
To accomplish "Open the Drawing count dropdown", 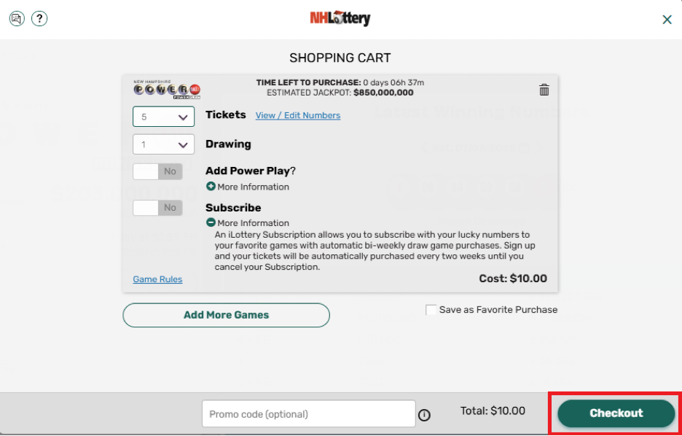I will [163, 144].
